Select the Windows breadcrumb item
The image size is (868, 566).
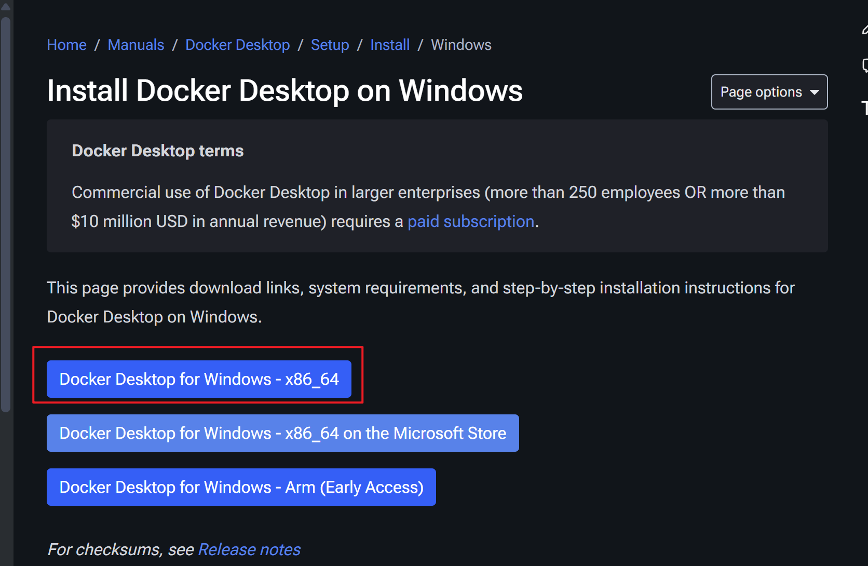tap(460, 45)
